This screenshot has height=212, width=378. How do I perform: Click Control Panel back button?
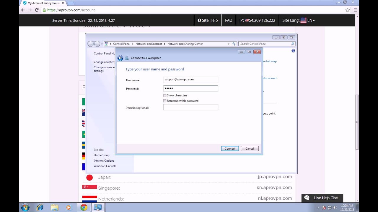click(90, 44)
